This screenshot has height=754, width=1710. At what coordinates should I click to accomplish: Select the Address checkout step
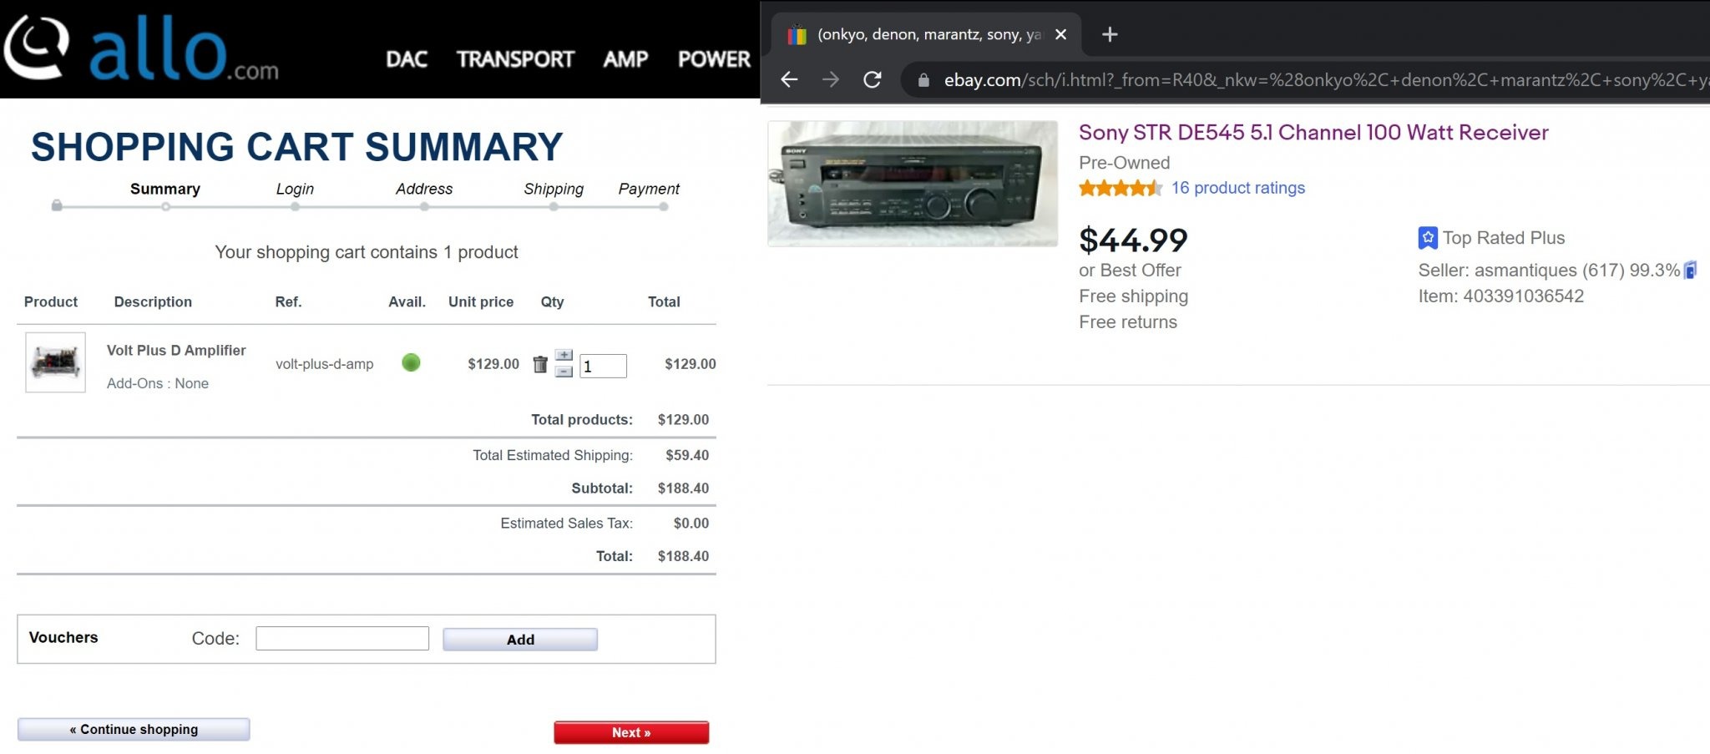(424, 189)
